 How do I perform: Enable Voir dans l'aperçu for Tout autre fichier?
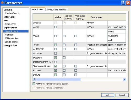(x=76, y=66)
